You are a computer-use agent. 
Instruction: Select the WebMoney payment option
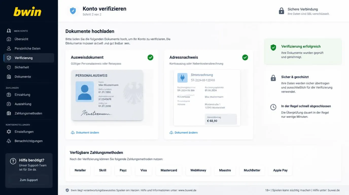pos(198,170)
